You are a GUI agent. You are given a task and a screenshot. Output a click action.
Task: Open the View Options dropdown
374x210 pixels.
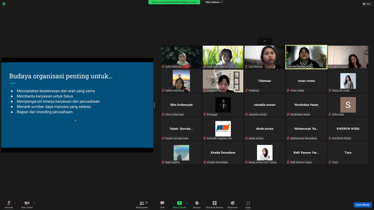tap(213, 2)
